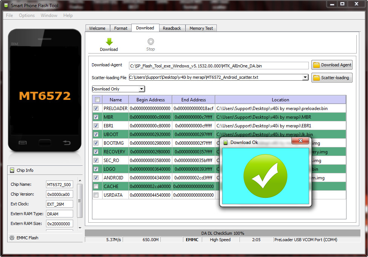
Task: Toggle the select-all checkbox in table header
Action: [x=97, y=99]
